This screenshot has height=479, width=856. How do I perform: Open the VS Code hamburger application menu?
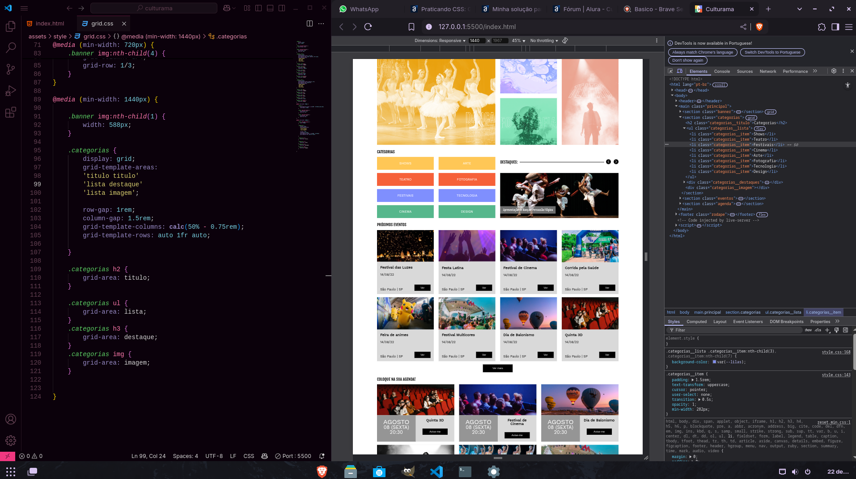[x=24, y=8]
